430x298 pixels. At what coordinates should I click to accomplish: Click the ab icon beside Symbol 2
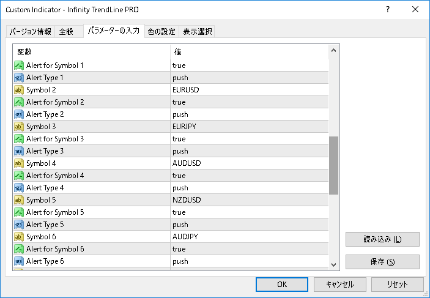point(19,90)
